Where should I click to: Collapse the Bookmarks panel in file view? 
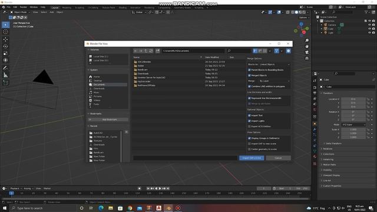coord(95,114)
